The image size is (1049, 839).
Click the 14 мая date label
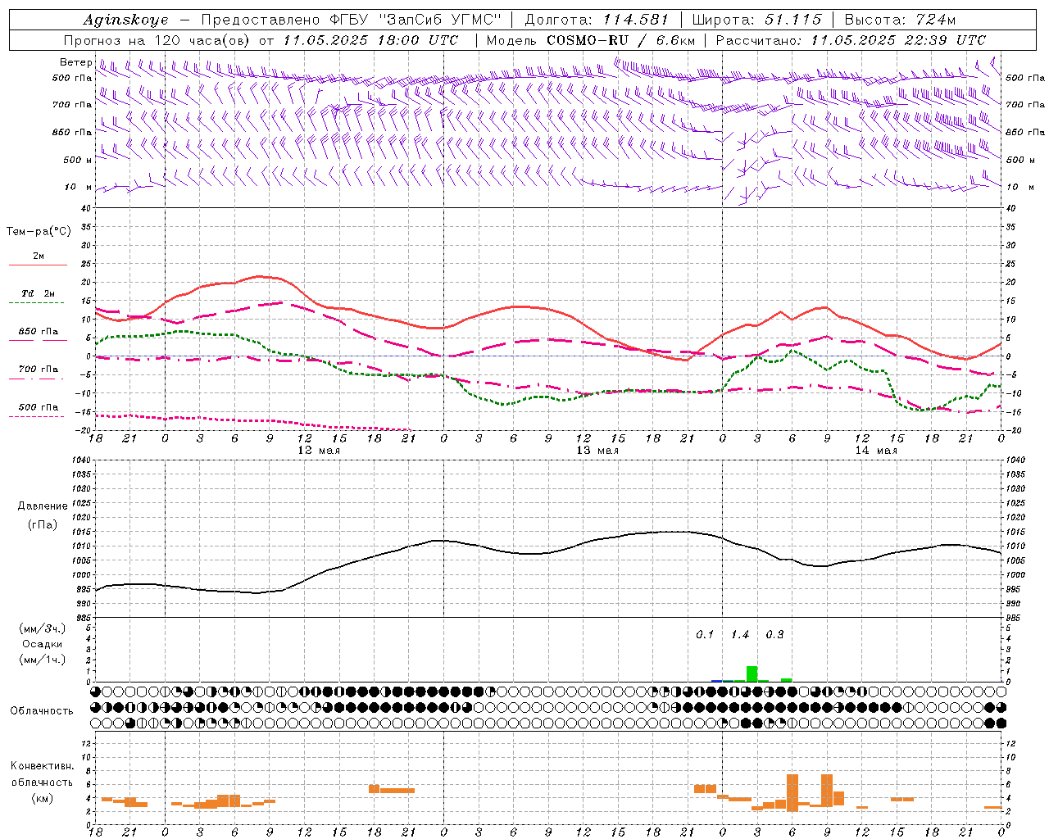click(x=876, y=451)
